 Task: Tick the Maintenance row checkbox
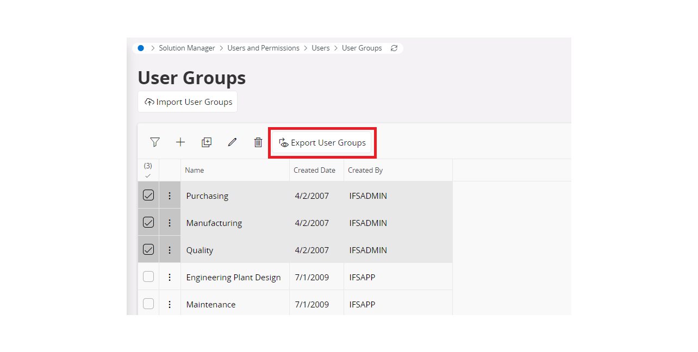[x=148, y=304]
